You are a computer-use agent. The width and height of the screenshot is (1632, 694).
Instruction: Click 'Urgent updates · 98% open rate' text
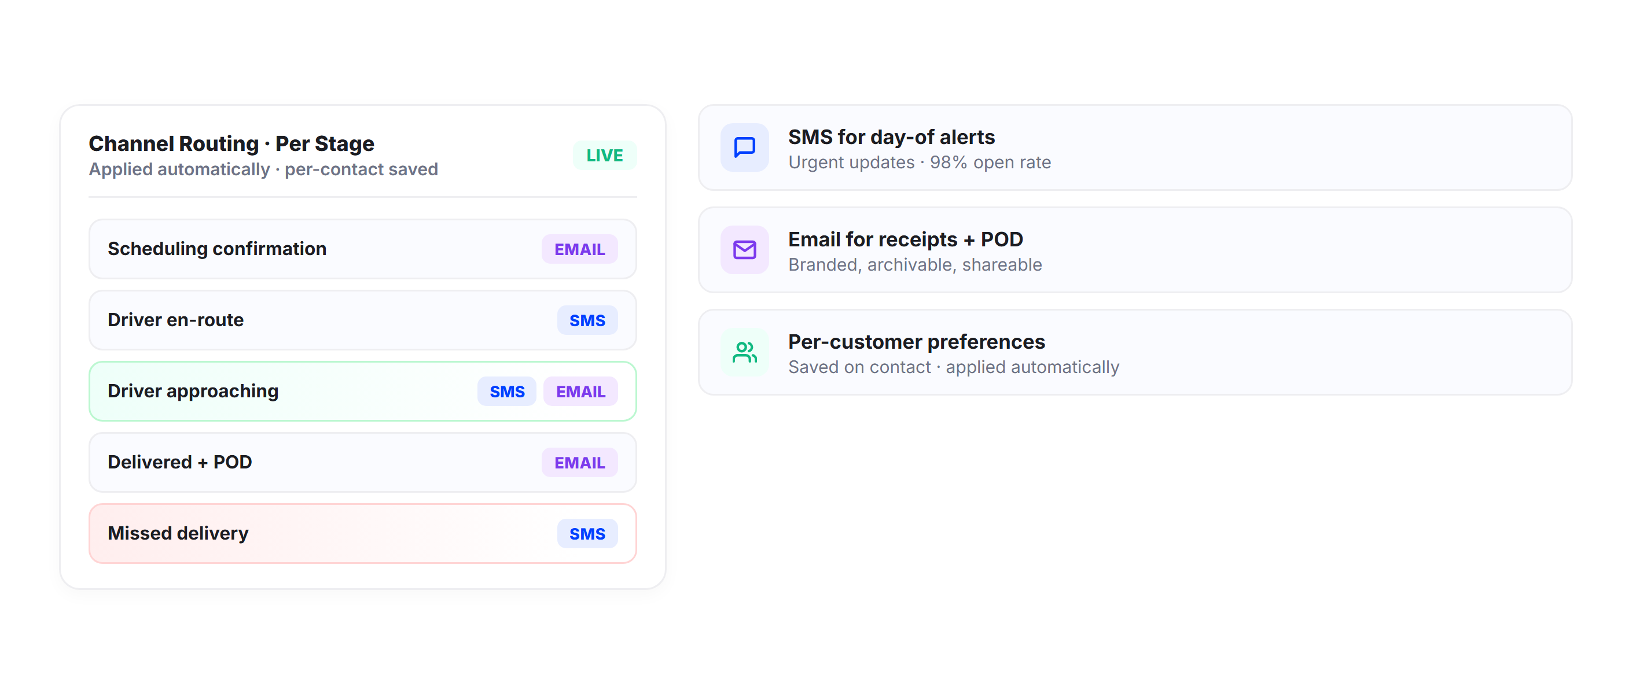[x=919, y=163]
